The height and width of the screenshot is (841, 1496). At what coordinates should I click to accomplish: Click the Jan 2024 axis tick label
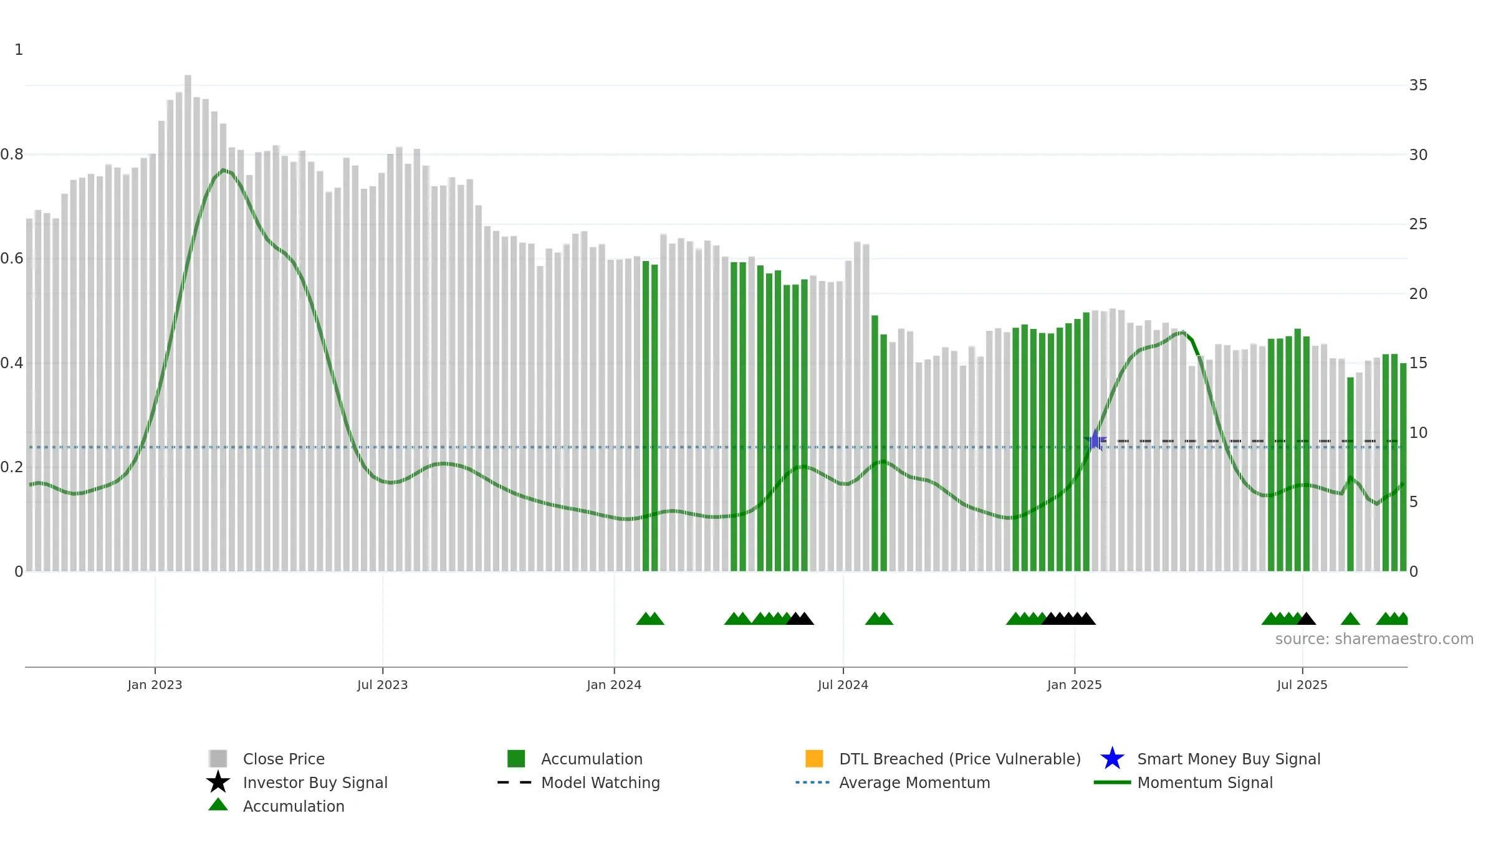click(614, 685)
